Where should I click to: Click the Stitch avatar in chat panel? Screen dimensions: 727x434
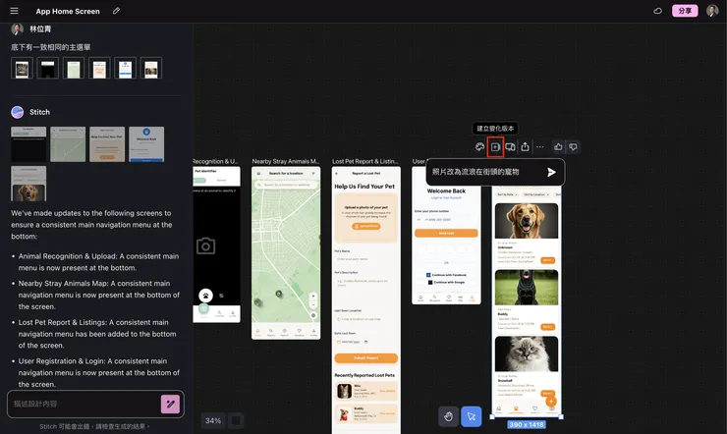tap(17, 112)
